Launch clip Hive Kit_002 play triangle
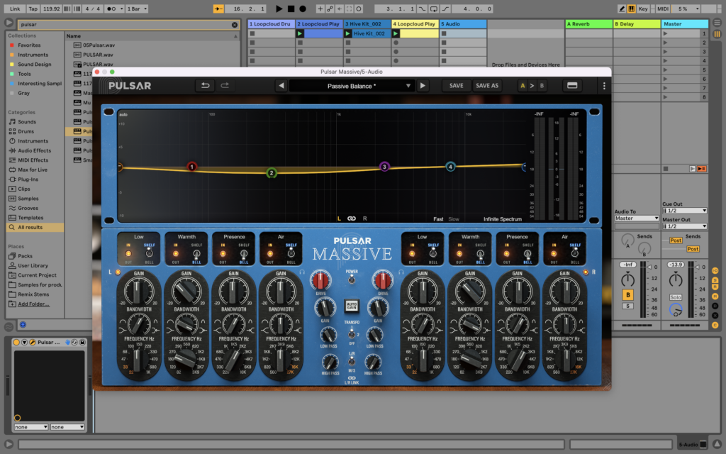The height and width of the screenshot is (454, 726). 347,34
